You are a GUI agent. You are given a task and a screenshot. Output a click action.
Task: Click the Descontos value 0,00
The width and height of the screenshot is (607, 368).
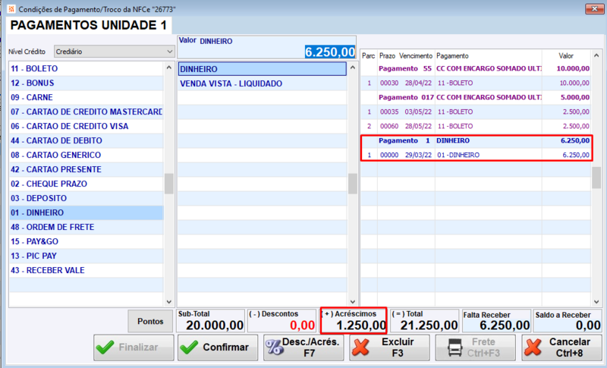[302, 326]
